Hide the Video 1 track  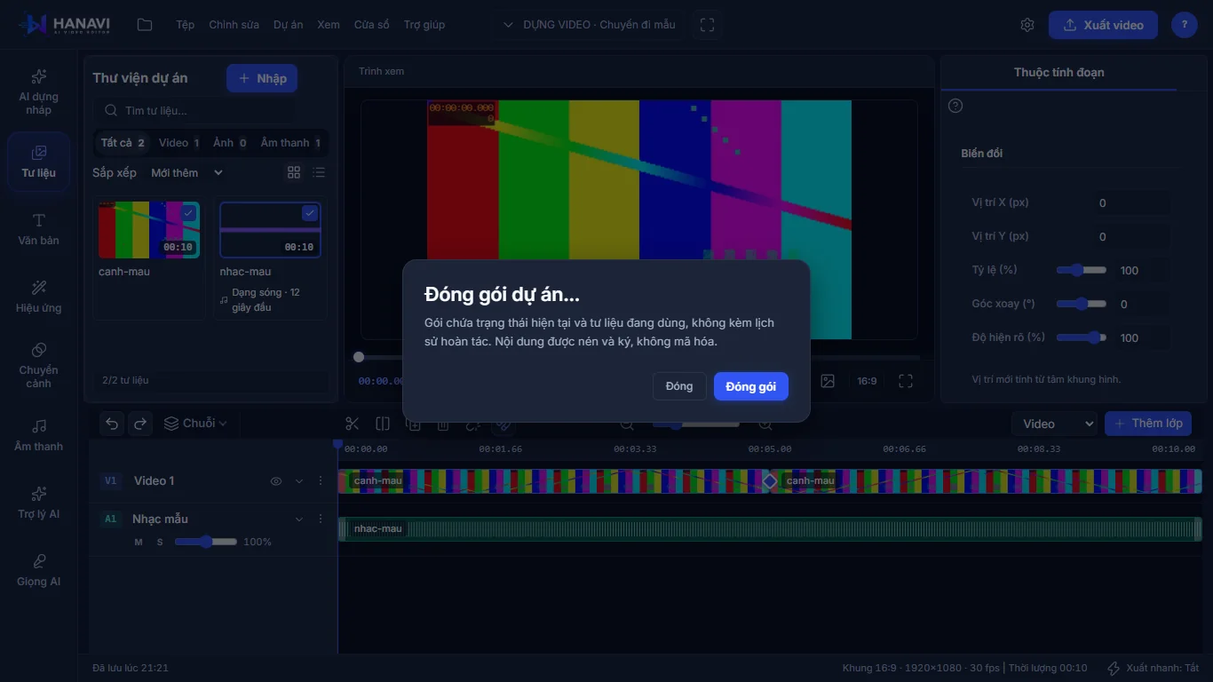[276, 481]
